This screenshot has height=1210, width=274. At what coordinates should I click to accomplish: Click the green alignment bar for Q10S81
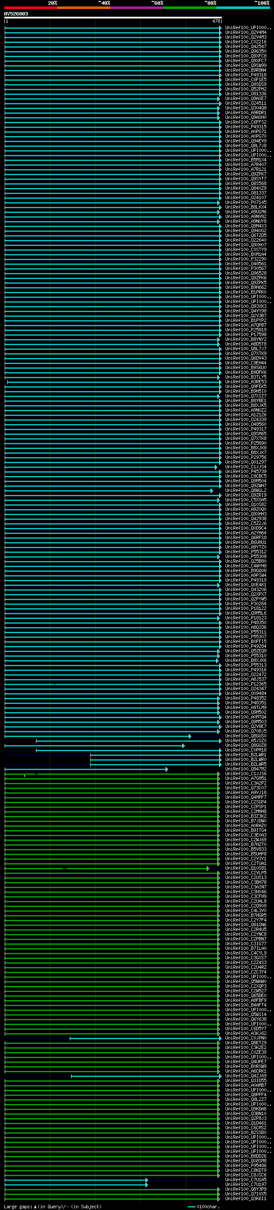point(107,868)
